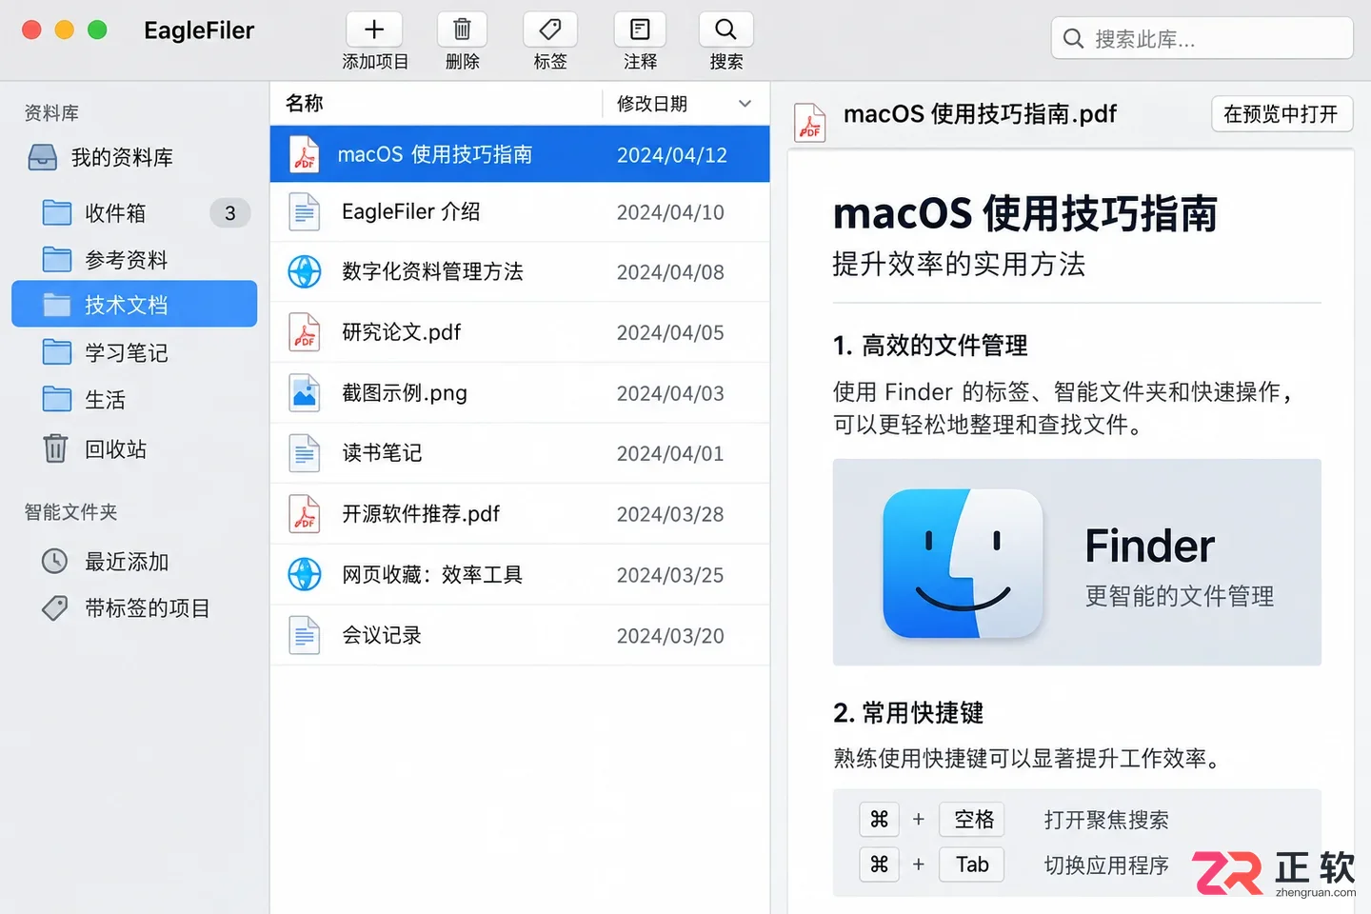Click the 搜索 magnifier toolbar icon

click(x=725, y=30)
